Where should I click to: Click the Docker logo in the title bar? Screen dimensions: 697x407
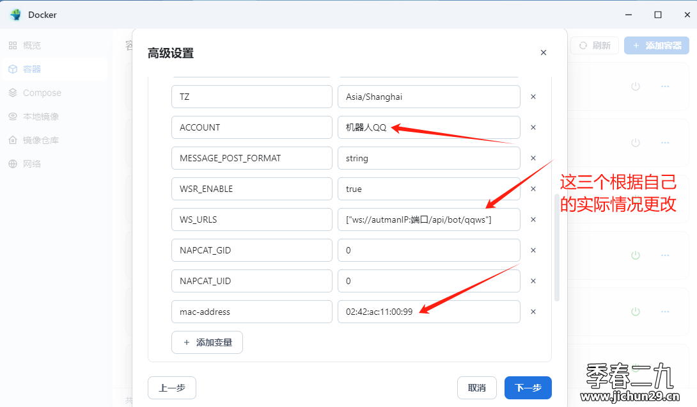[15, 14]
